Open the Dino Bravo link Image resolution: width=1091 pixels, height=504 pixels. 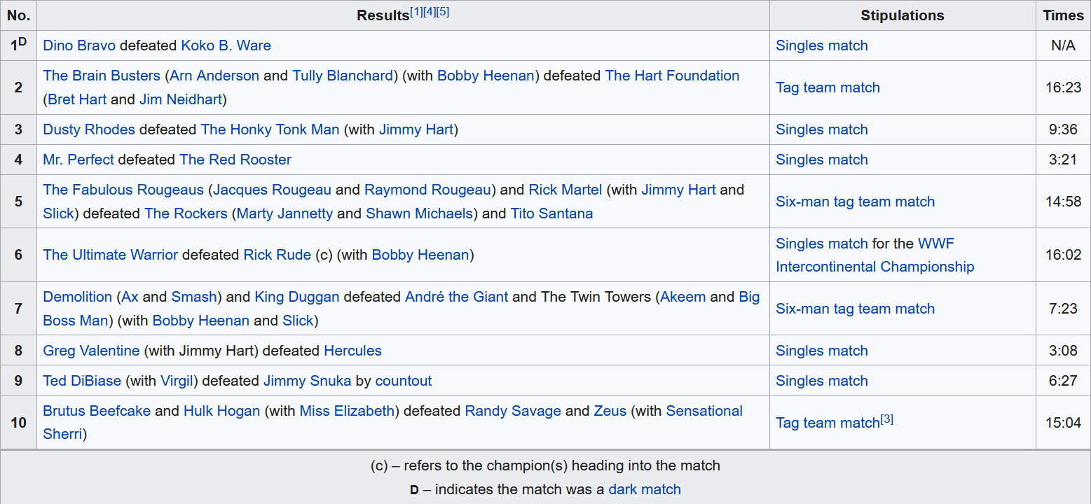[79, 45]
